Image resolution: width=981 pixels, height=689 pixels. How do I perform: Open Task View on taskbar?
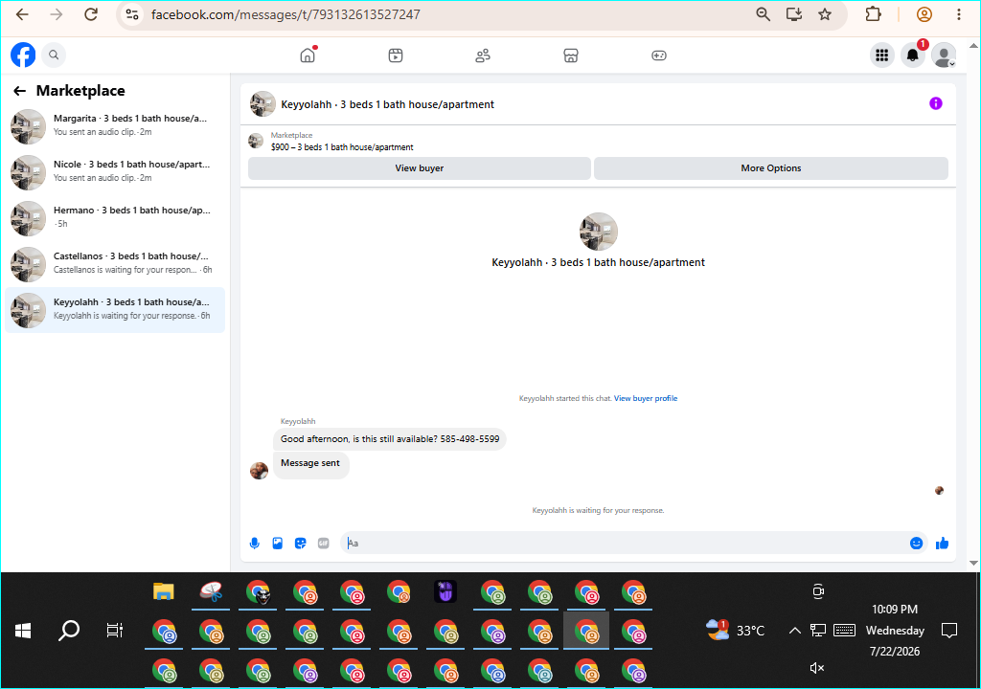point(115,631)
